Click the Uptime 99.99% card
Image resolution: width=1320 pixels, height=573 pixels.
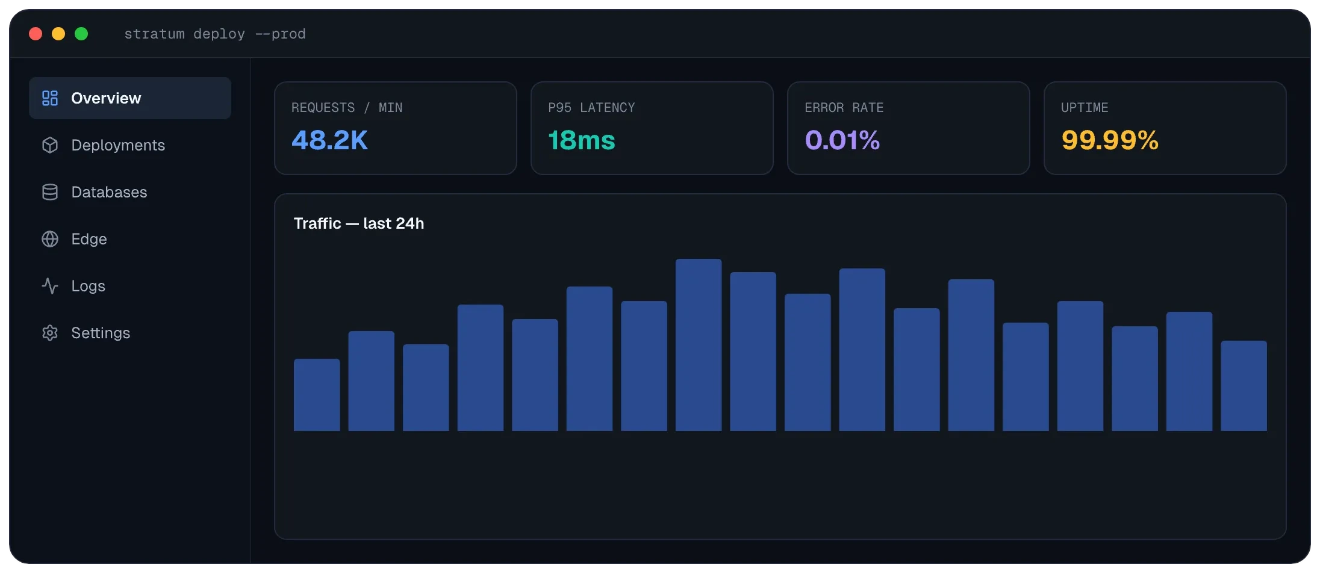pos(1165,128)
